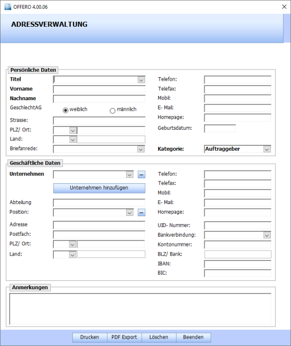Open the personal PLZ dropdown arrow
Viewport: 291px width, 346px height.
click(x=73, y=130)
